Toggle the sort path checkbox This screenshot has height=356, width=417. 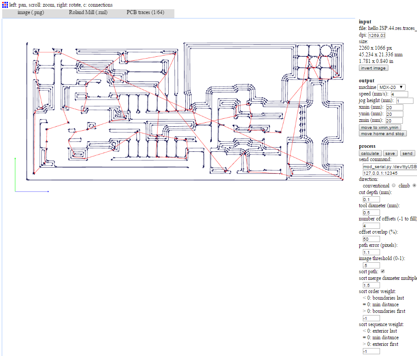(383, 271)
